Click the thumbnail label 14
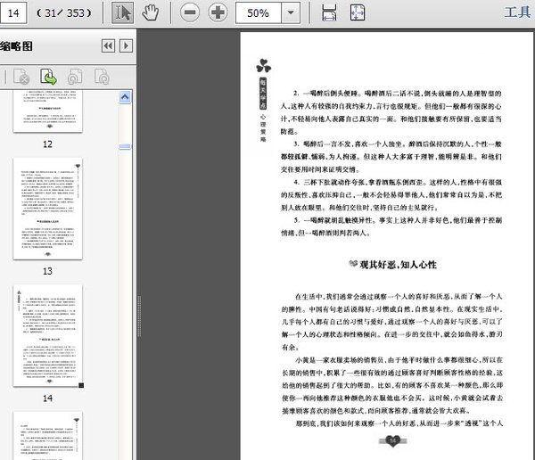 (47, 398)
